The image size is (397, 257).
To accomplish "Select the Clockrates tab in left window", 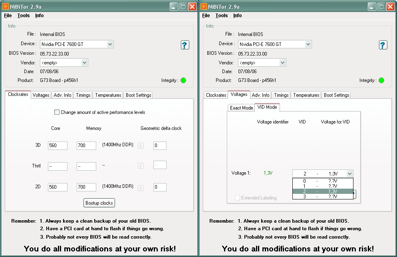I will pos(18,94).
